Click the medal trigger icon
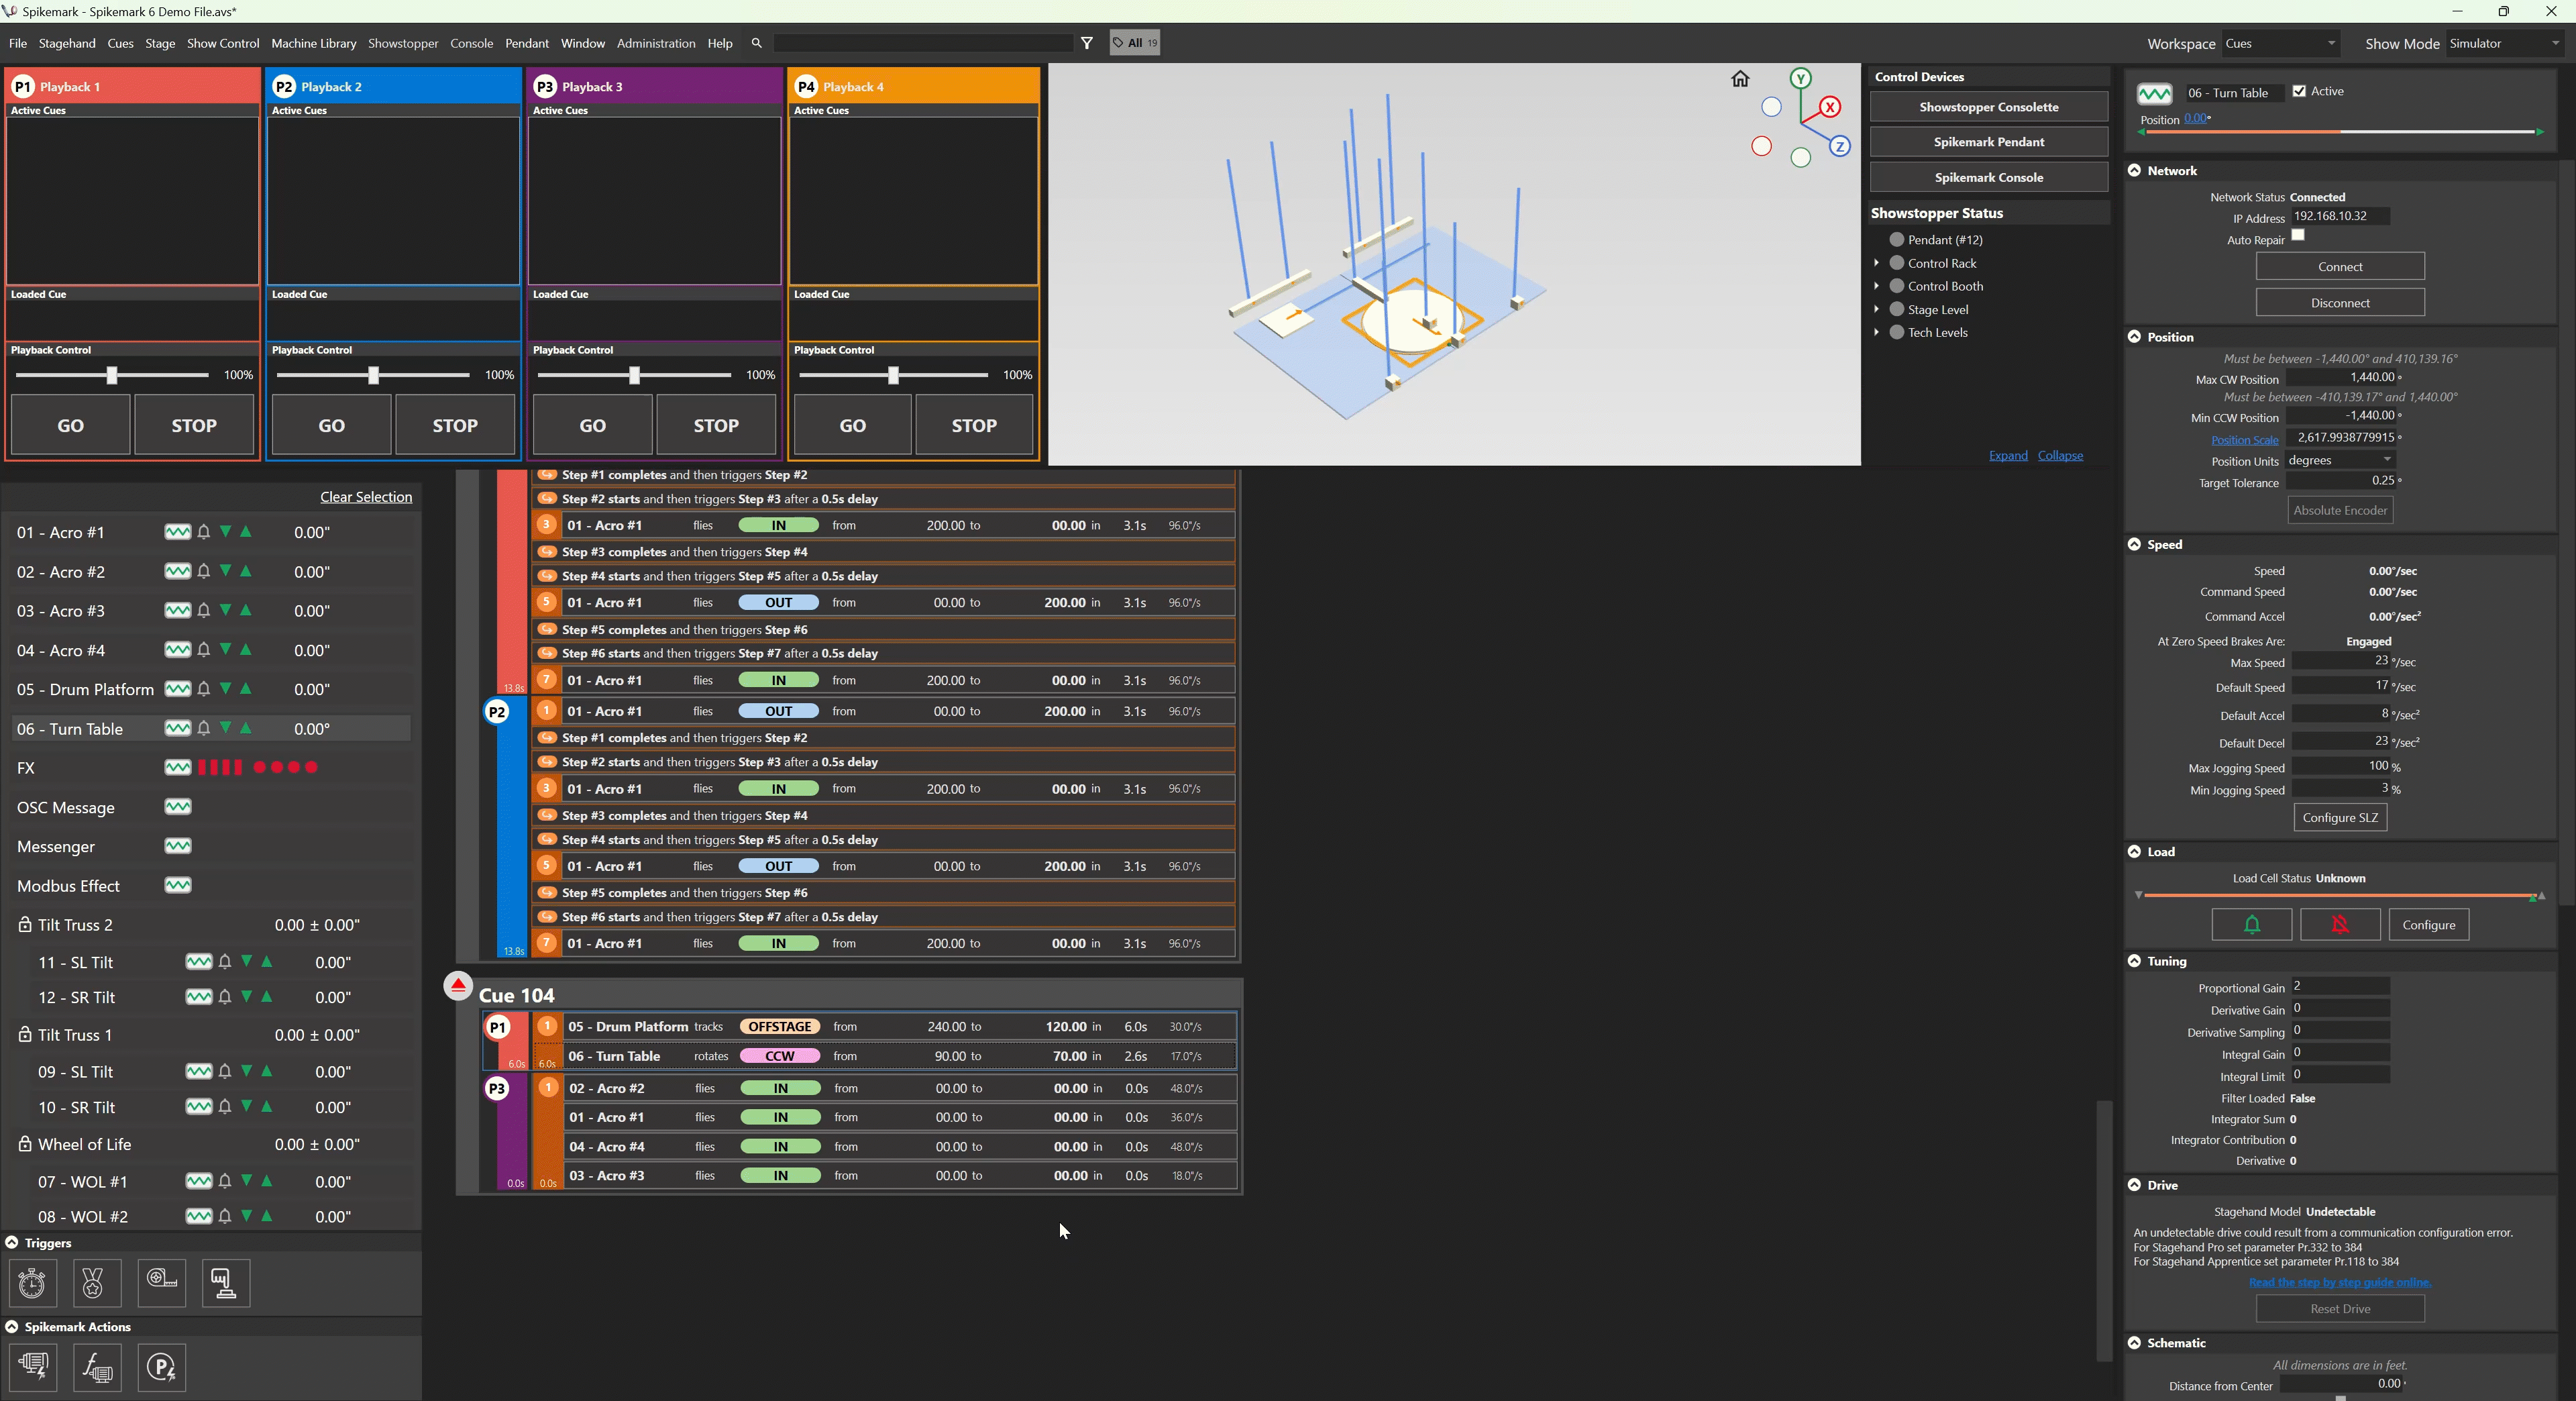 [96, 1283]
